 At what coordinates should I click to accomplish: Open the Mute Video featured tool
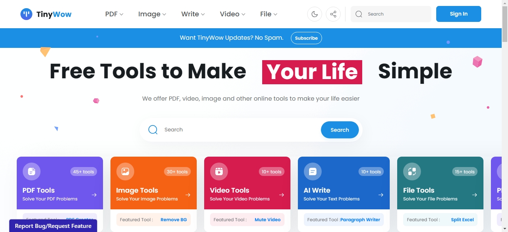268,220
